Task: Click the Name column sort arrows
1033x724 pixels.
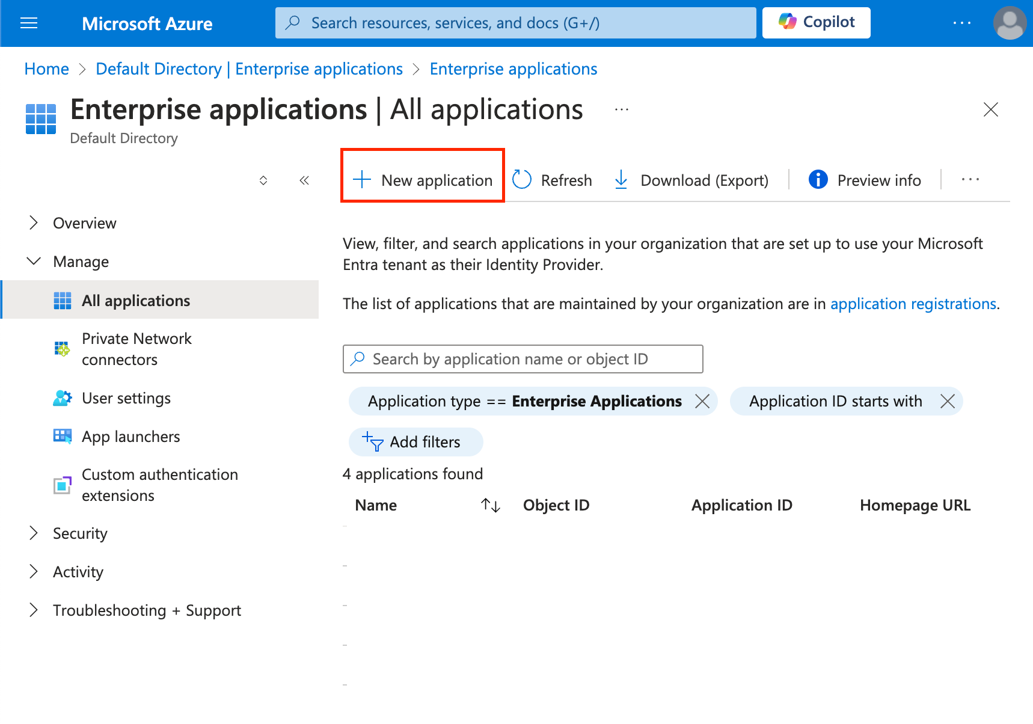Action: click(491, 505)
